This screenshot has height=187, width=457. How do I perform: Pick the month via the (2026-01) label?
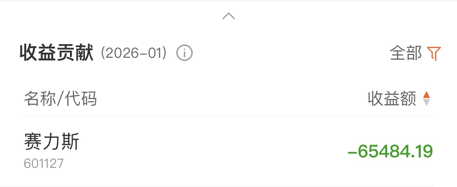point(134,53)
